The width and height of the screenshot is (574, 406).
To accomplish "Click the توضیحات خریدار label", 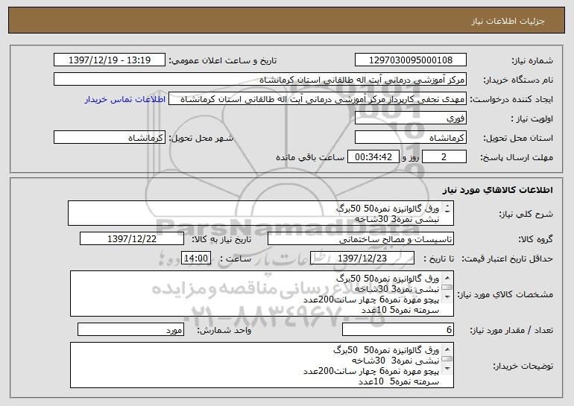I will pyautogui.click(x=523, y=366).
